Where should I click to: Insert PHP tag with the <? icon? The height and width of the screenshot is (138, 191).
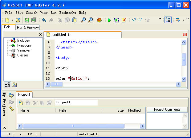tap(134, 20)
